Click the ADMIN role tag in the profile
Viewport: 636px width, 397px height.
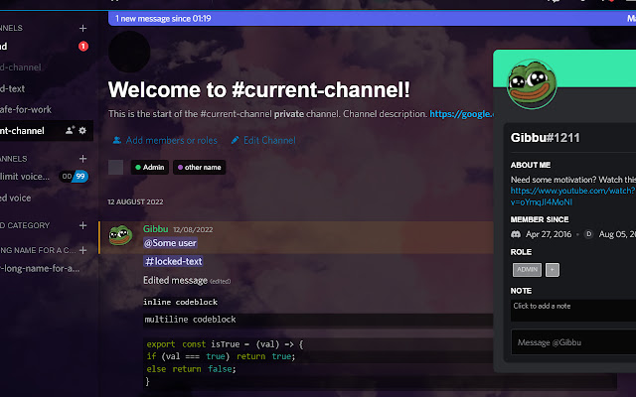(527, 270)
